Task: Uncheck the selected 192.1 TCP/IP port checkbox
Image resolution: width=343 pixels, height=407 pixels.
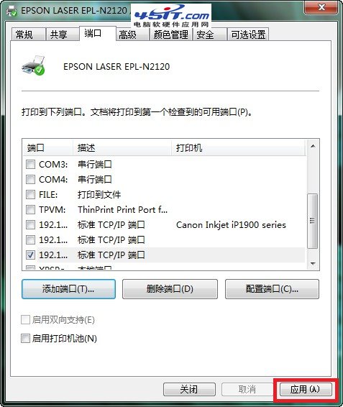Action: [31, 255]
